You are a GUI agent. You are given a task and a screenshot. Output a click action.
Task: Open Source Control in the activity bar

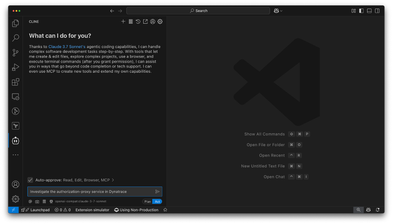(x=15, y=52)
